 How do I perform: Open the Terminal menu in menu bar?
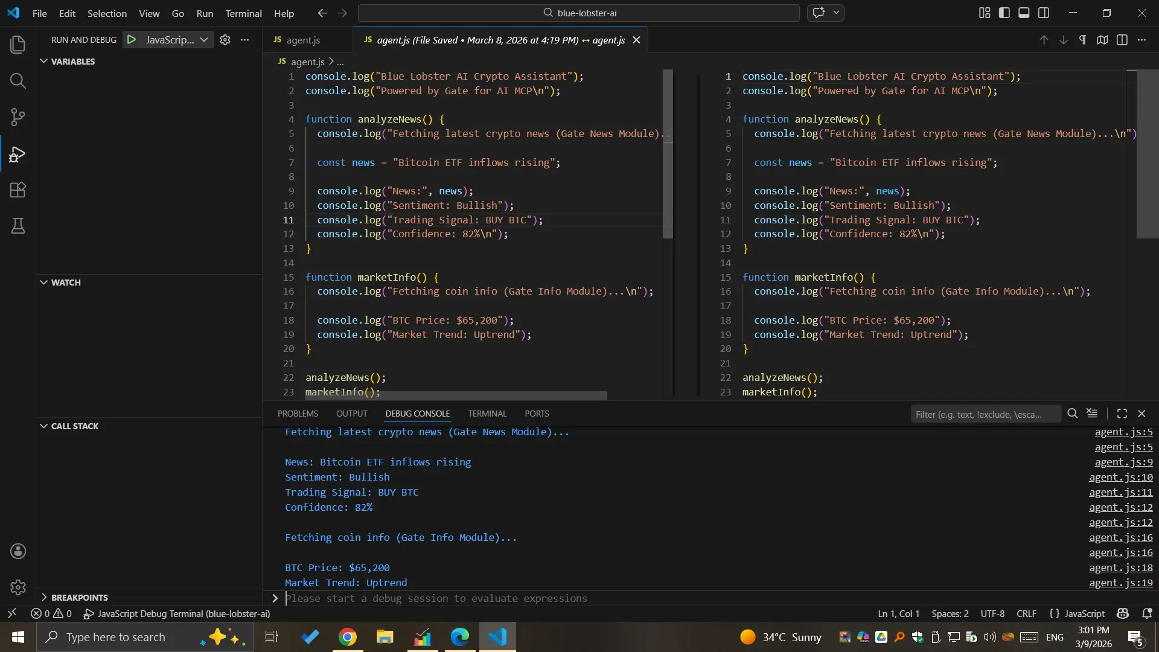[x=243, y=13]
